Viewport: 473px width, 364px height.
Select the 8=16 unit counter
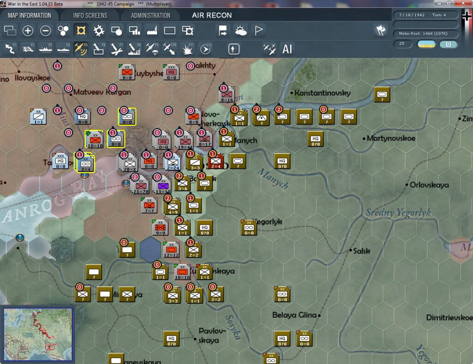227,94
